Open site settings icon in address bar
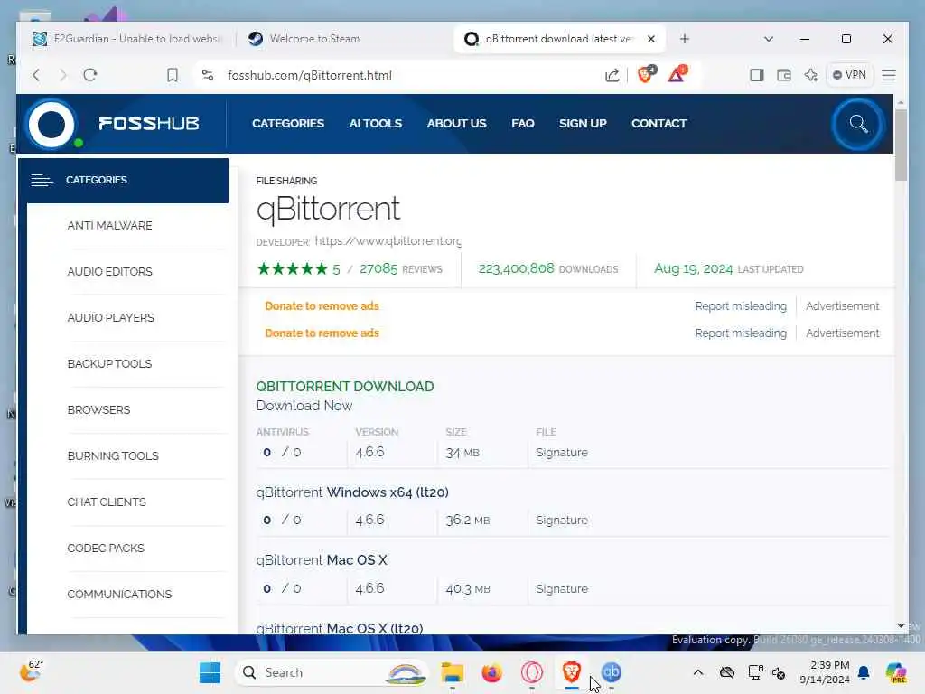The height and width of the screenshot is (694, 925). point(208,75)
